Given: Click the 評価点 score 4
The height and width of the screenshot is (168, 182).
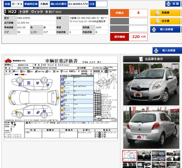Looking at the screenshot, I should 138,13.
